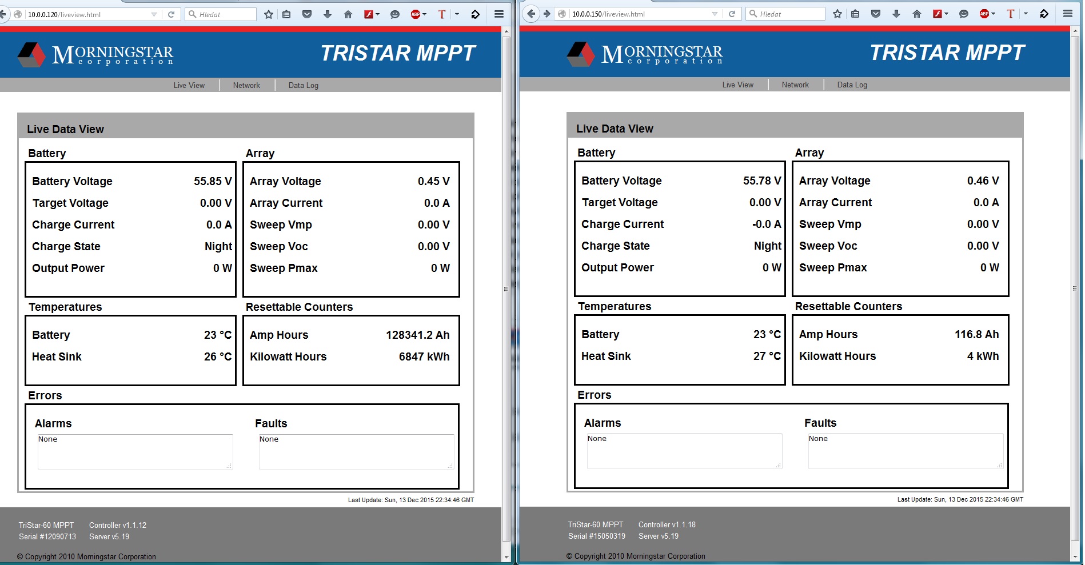Go forward in the 10.0.0.150 window

click(x=547, y=14)
